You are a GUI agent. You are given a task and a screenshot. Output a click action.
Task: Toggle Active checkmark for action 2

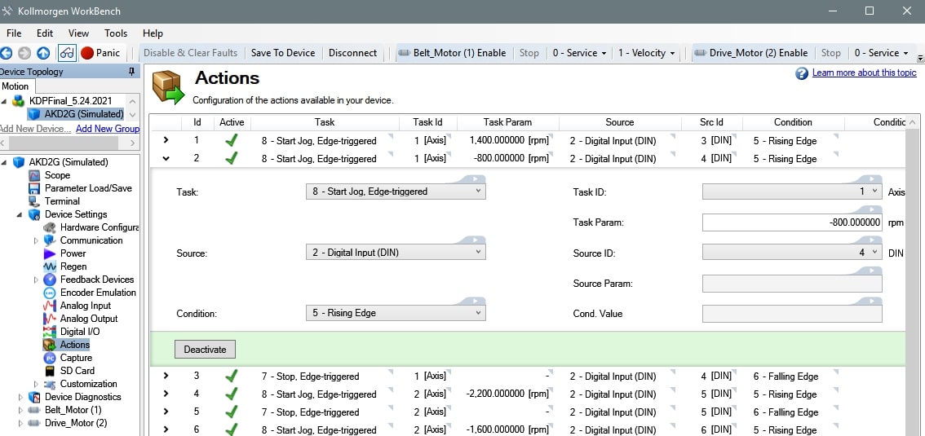point(232,158)
